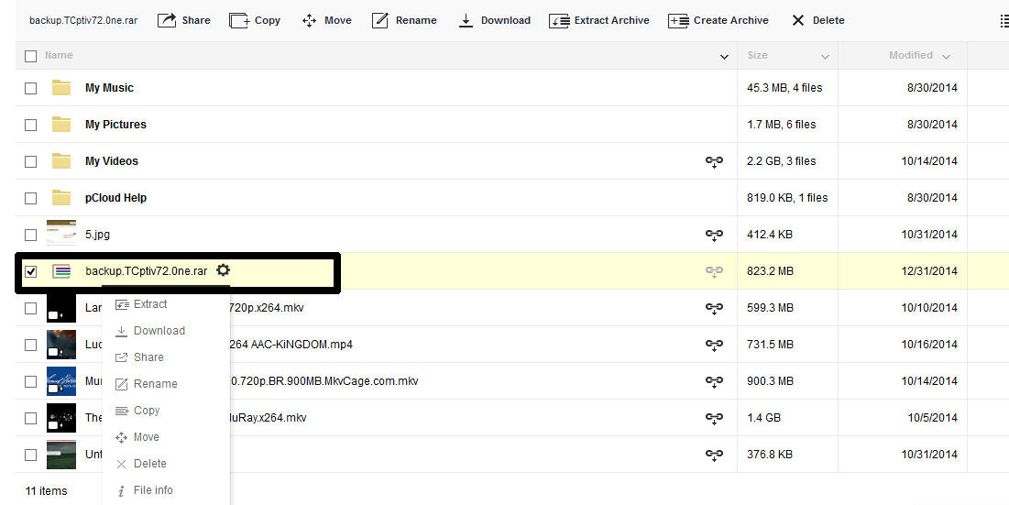Click link icon on the 376.8 KB row
This screenshot has height=505, width=1009.
point(714,455)
